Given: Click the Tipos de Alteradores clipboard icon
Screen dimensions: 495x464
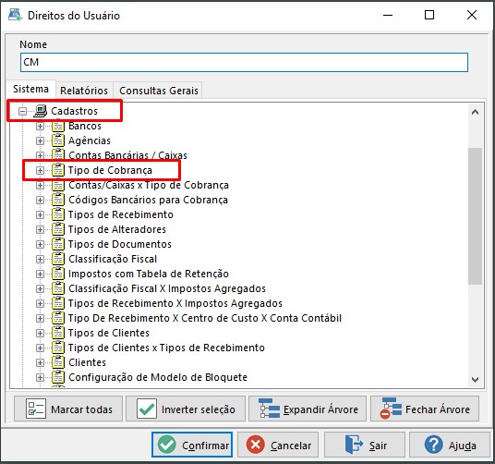Looking at the screenshot, I should (58, 229).
